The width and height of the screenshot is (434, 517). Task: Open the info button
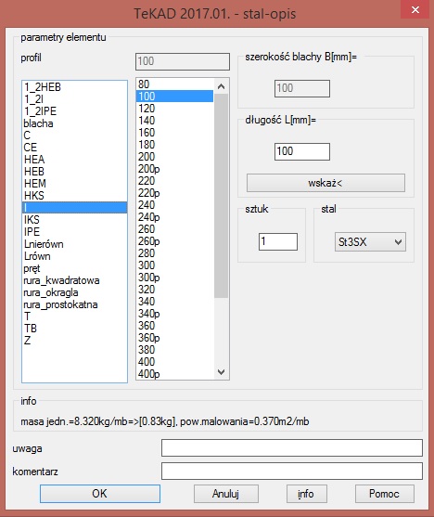click(x=306, y=494)
